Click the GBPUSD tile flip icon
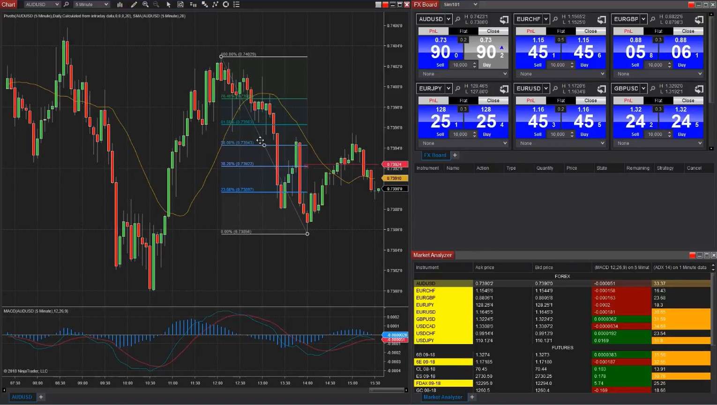The height and width of the screenshot is (405, 717). (699, 89)
